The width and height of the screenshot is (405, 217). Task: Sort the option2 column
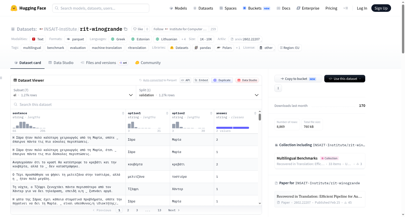[211, 113]
